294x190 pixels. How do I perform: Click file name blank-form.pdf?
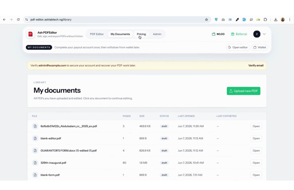tap(50, 175)
